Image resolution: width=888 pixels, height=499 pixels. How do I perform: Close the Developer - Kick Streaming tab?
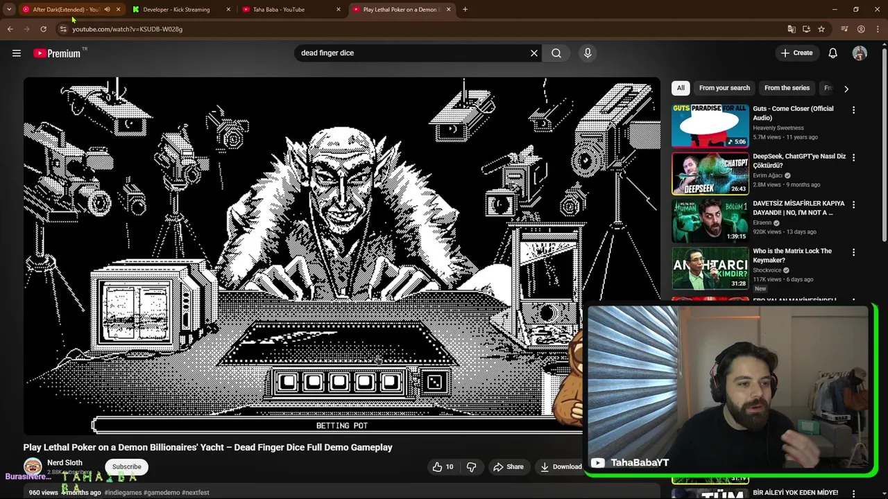coord(228,10)
